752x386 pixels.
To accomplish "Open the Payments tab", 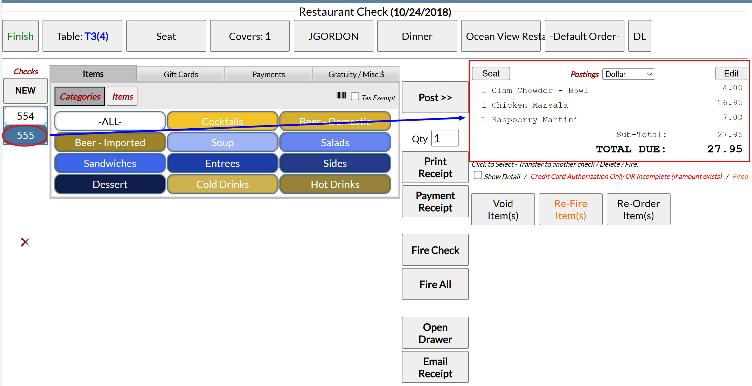I will [x=268, y=74].
